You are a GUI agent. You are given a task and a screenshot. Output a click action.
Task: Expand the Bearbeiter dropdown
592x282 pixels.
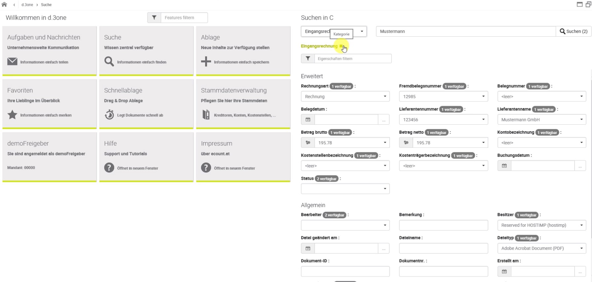click(x=345, y=225)
